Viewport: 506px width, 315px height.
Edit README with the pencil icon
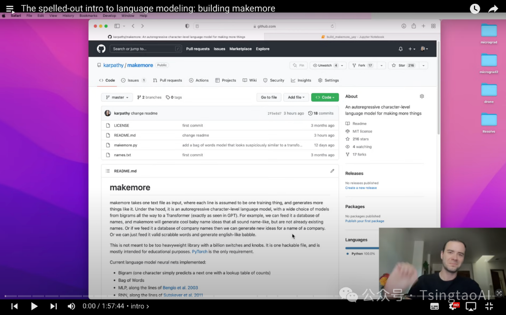332,171
